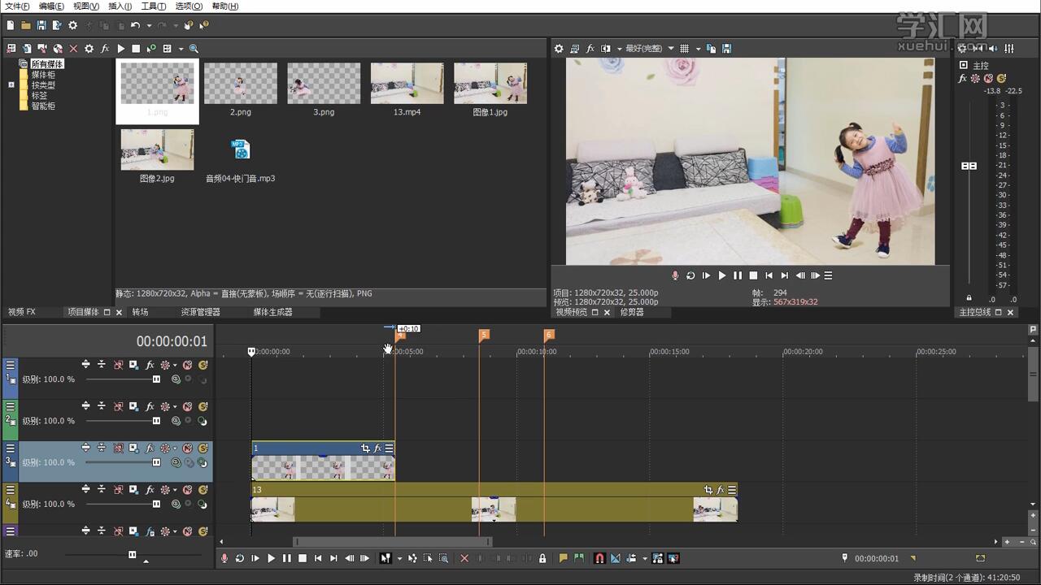Open the 插入(I) menu

point(120,6)
